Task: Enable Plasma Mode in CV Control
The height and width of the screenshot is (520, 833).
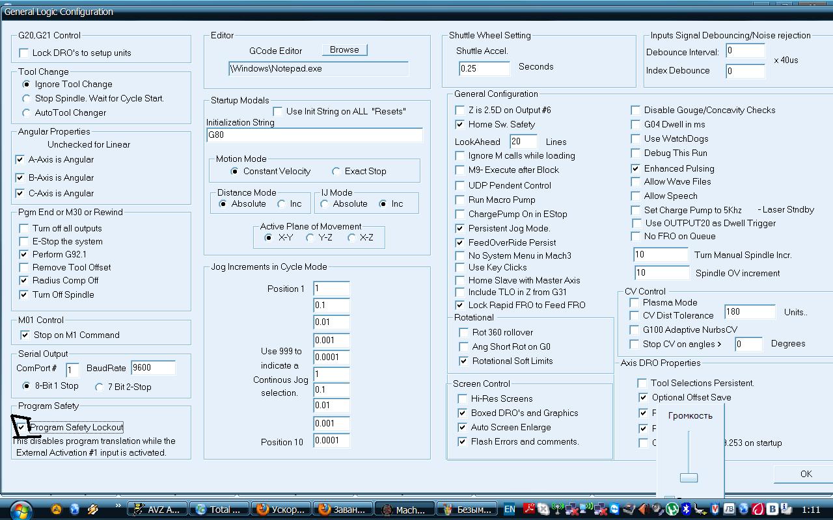Action: (x=635, y=302)
